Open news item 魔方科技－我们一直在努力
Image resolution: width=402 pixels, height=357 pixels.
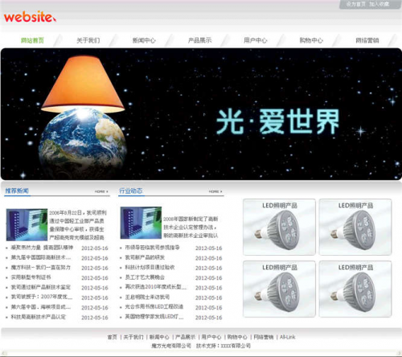pos(41,267)
